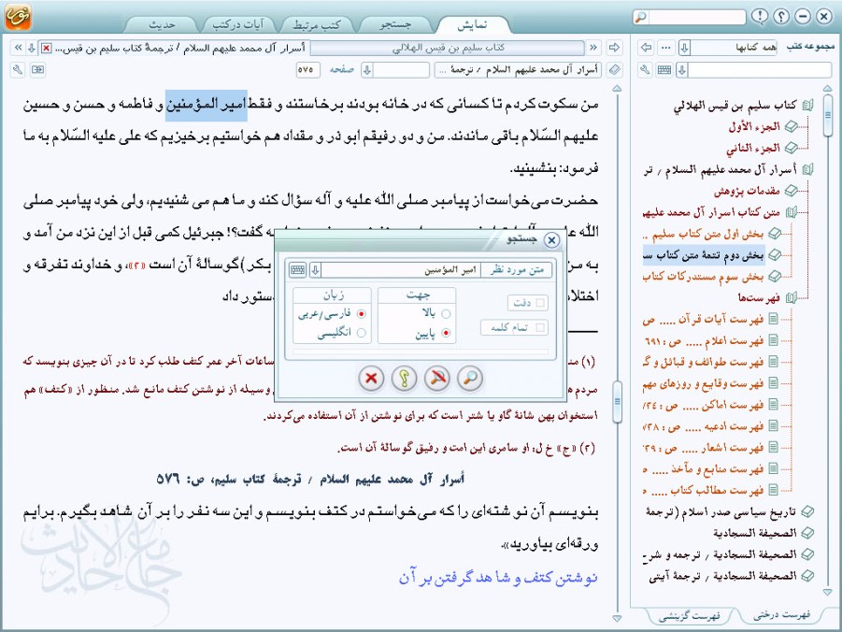Open بخش سوم مستدركات كتاب entry

[x=703, y=276]
